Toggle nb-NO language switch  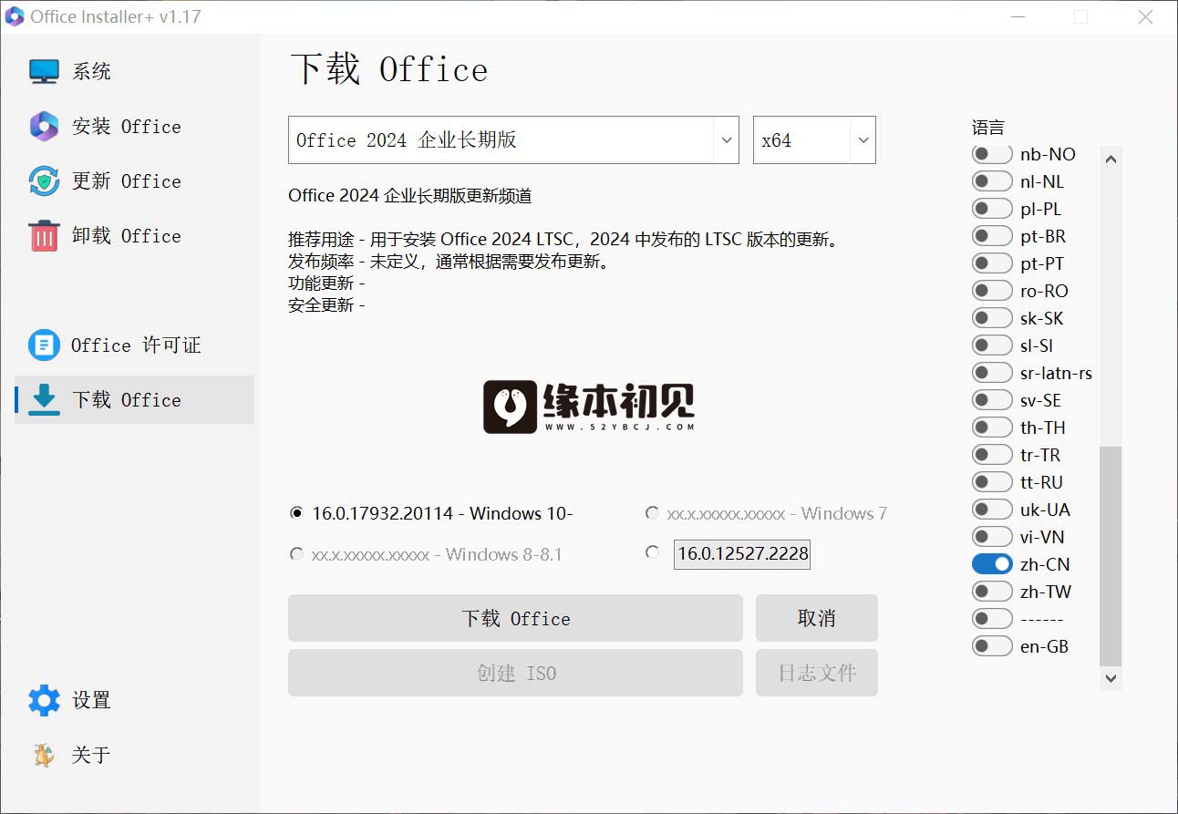point(992,154)
